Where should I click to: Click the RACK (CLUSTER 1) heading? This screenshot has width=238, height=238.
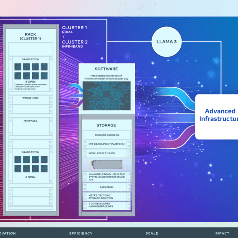tap(31, 36)
